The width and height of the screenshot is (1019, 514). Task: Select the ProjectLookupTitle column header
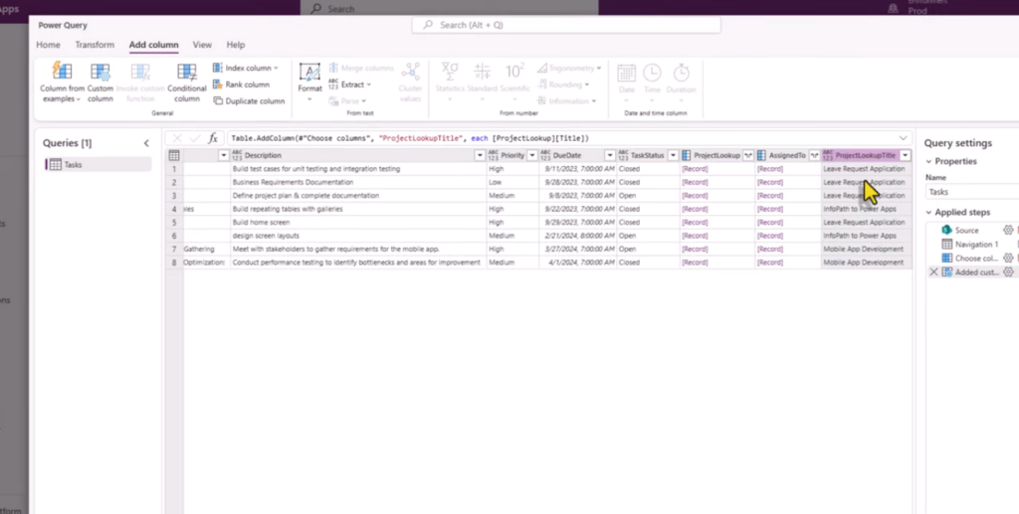point(866,155)
